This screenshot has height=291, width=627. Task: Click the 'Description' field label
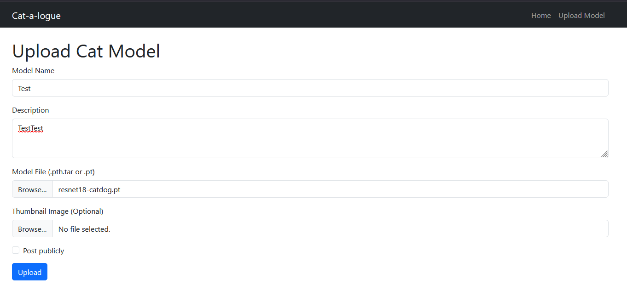pyautogui.click(x=30, y=110)
